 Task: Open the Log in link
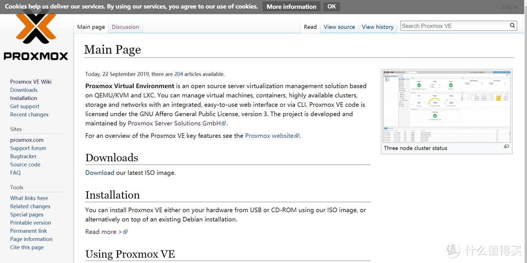pyautogui.click(x=509, y=7)
